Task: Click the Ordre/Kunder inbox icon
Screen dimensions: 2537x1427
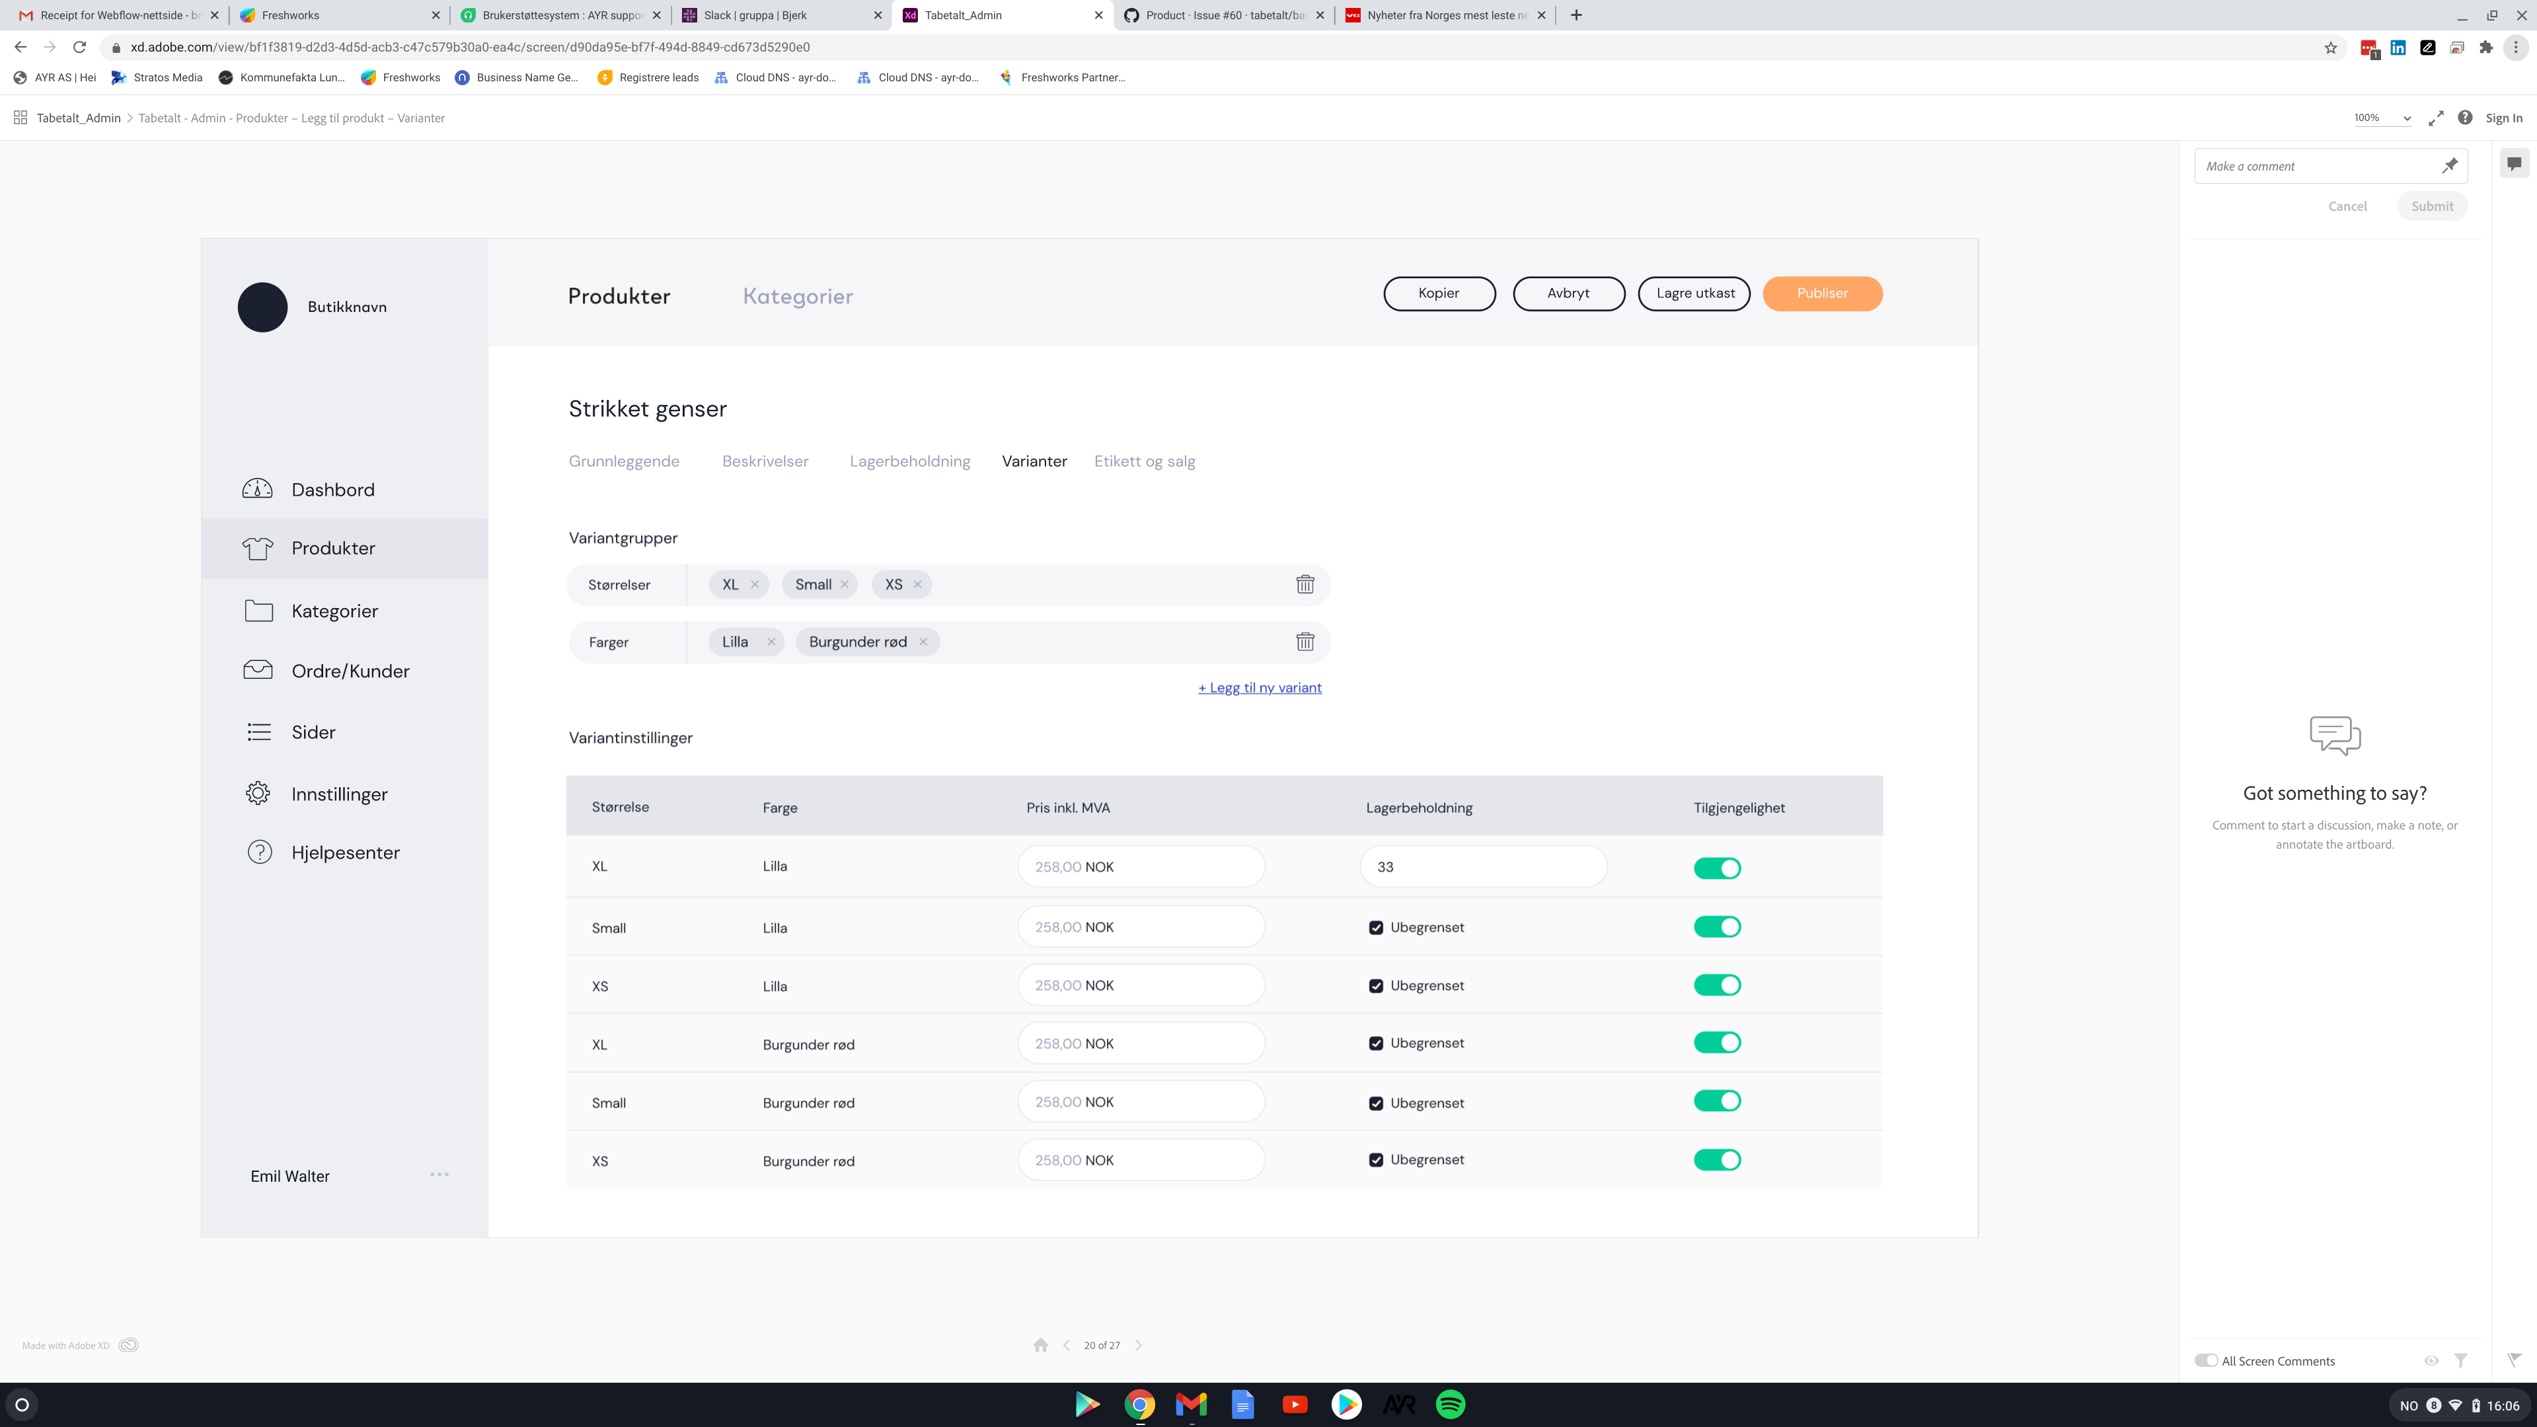Action: tap(258, 670)
